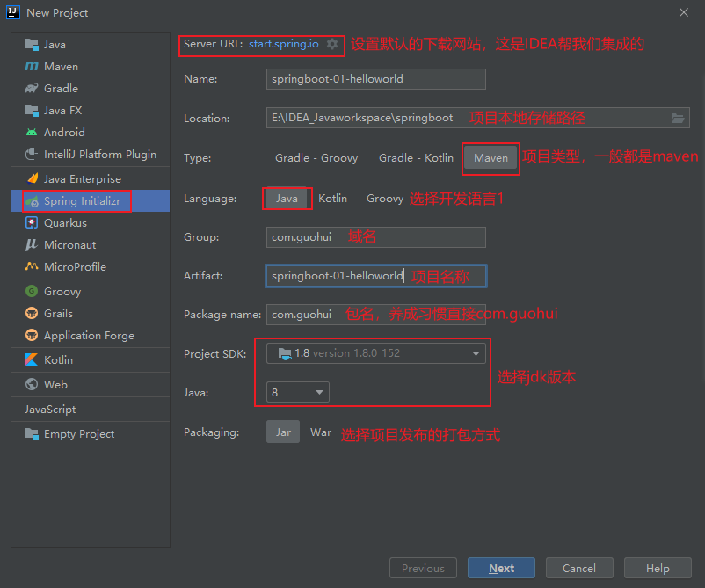This screenshot has width=705, height=588.
Task: Close the New Project dialog
Action: 684,12
